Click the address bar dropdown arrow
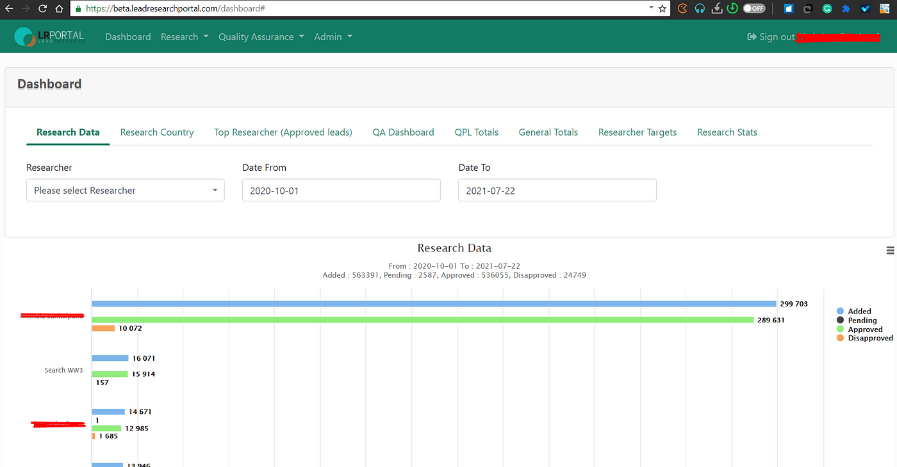897x467 pixels. coord(652,8)
